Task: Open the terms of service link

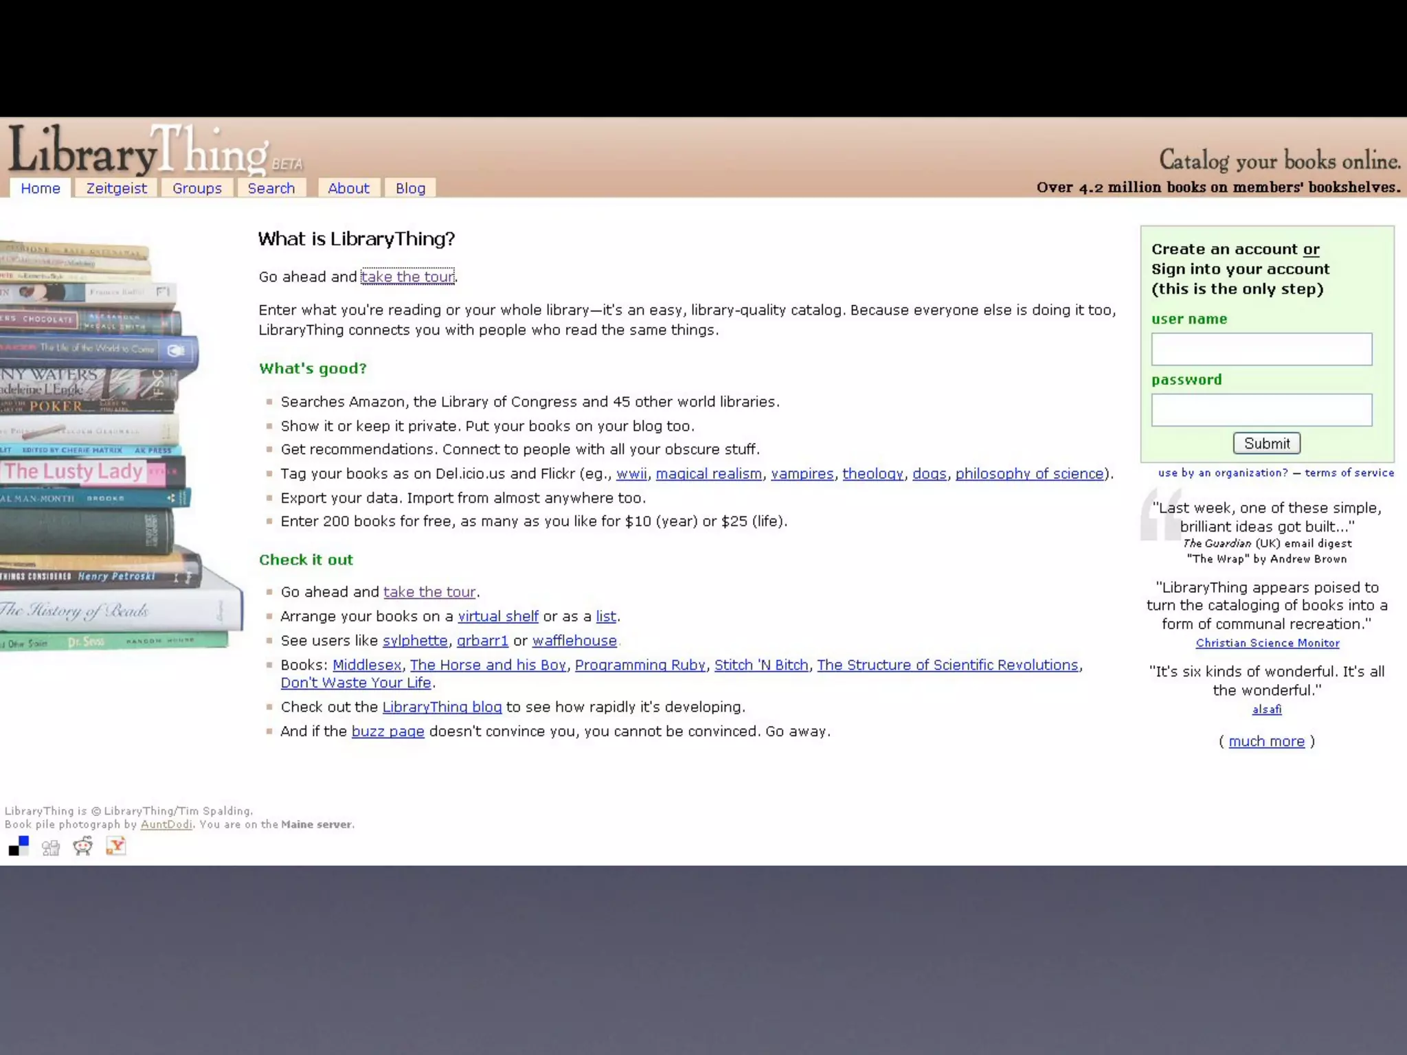Action: (1349, 473)
